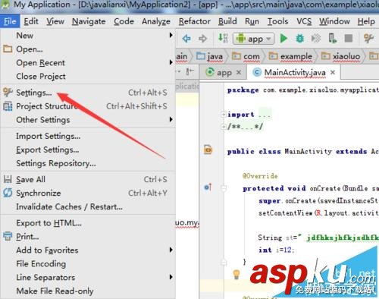Select example breadcrumb folder
Viewport: 379px width, 299px height.
coord(290,56)
